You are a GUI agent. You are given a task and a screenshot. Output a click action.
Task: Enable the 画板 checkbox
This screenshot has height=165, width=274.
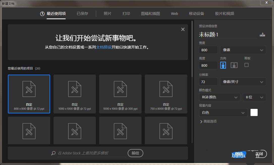click(x=246, y=65)
